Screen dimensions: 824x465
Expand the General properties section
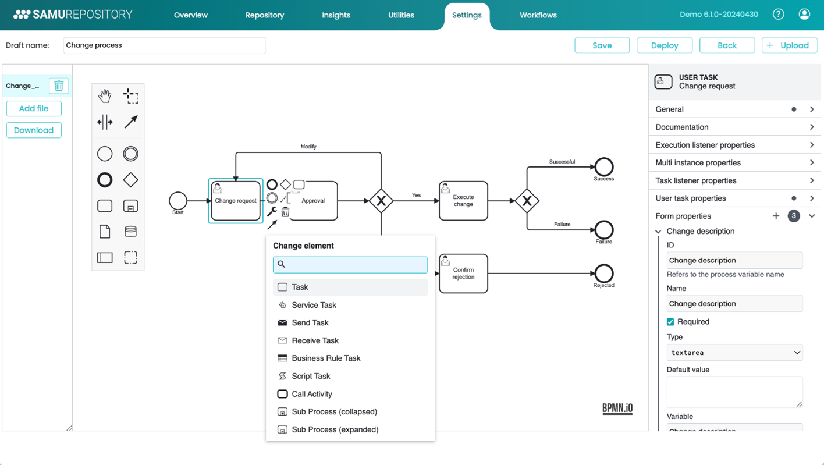(733, 109)
